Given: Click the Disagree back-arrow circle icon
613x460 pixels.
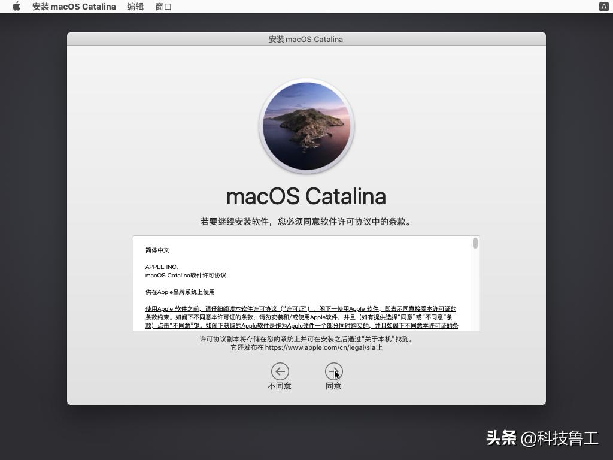Looking at the screenshot, I should tap(280, 371).
